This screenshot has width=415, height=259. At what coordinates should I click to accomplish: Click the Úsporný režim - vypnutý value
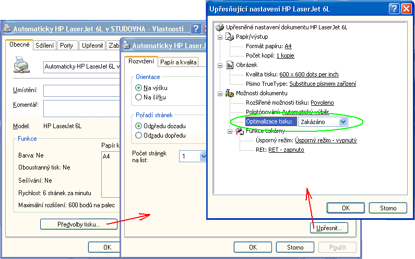pyautogui.click(x=326, y=140)
